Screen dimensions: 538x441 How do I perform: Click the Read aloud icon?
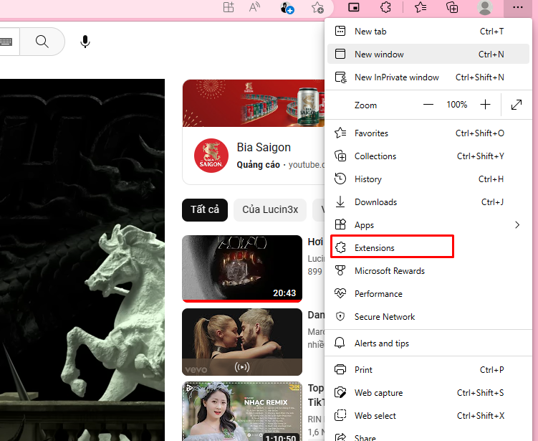point(254,7)
